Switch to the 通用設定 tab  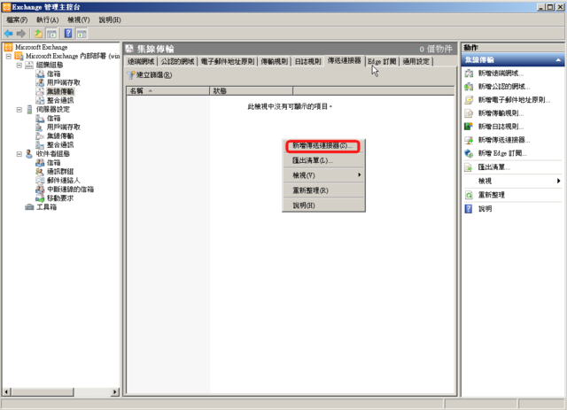point(416,61)
